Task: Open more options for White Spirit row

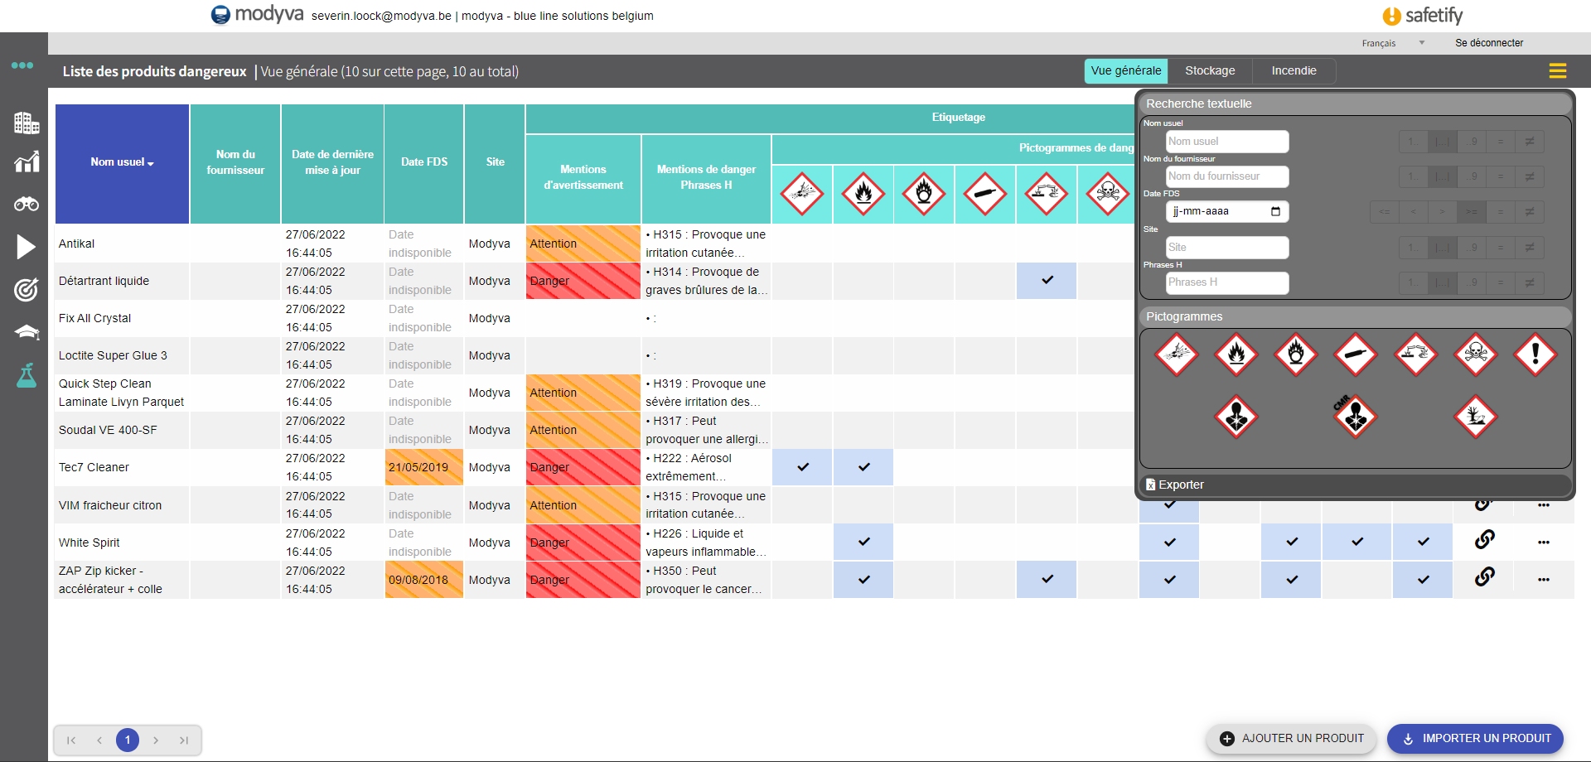Action: pos(1543,543)
